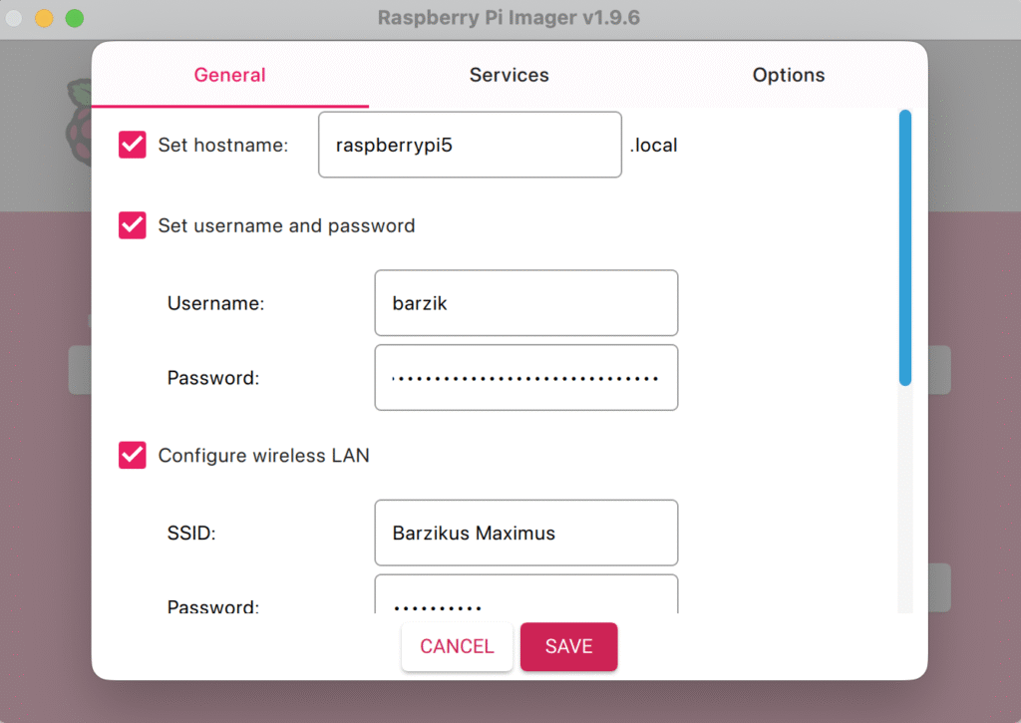This screenshot has height=723, width=1021.
Task: Click the hostname field containing raspberrypi5
Action: click(470, 145)
